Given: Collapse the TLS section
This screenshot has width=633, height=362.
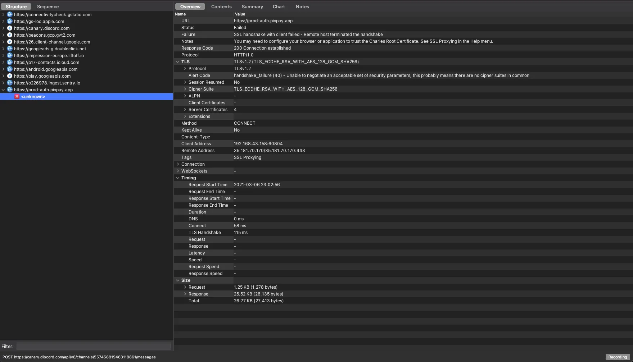Looking at the screenshot, I should [178, 62].
